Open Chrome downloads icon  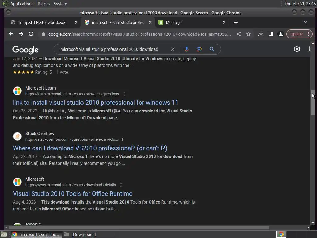(x=261, y=34)
